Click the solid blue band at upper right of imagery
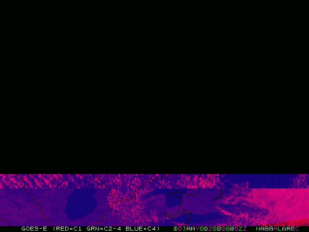This screenshot has width=309, height=232. (x=251, y=180)
